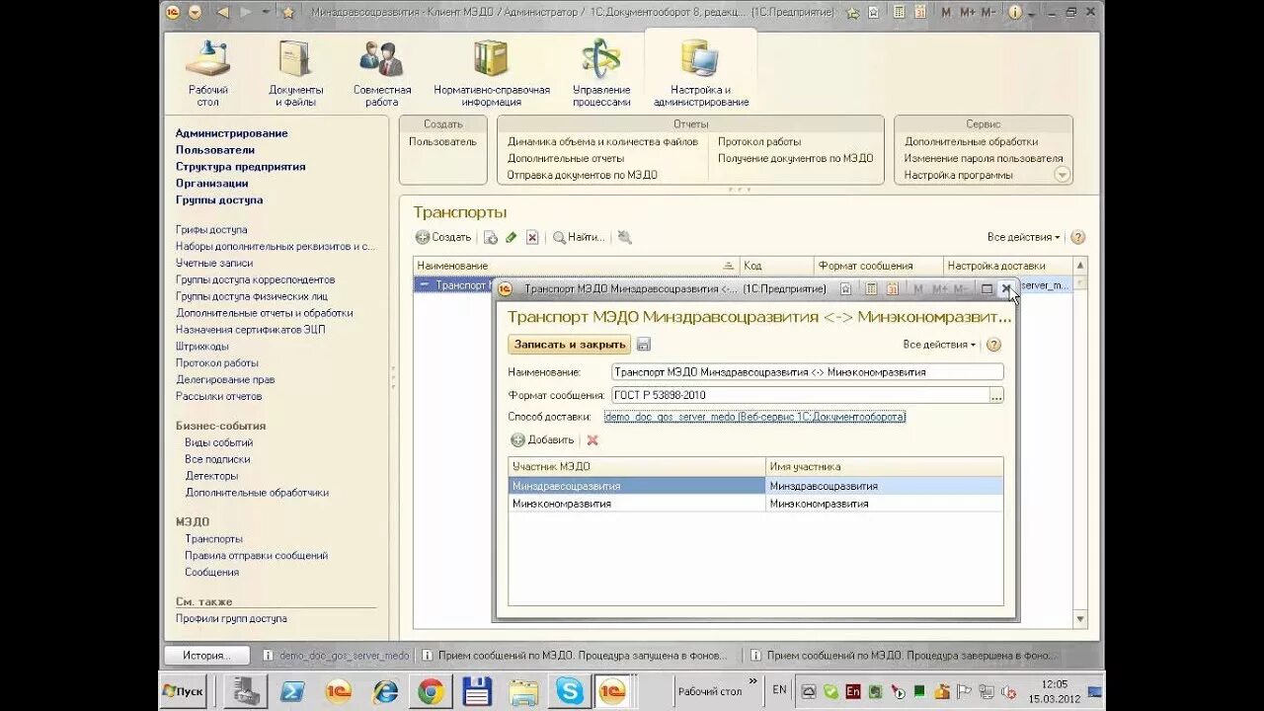
Task: Click the История... button
Action: 206,655
